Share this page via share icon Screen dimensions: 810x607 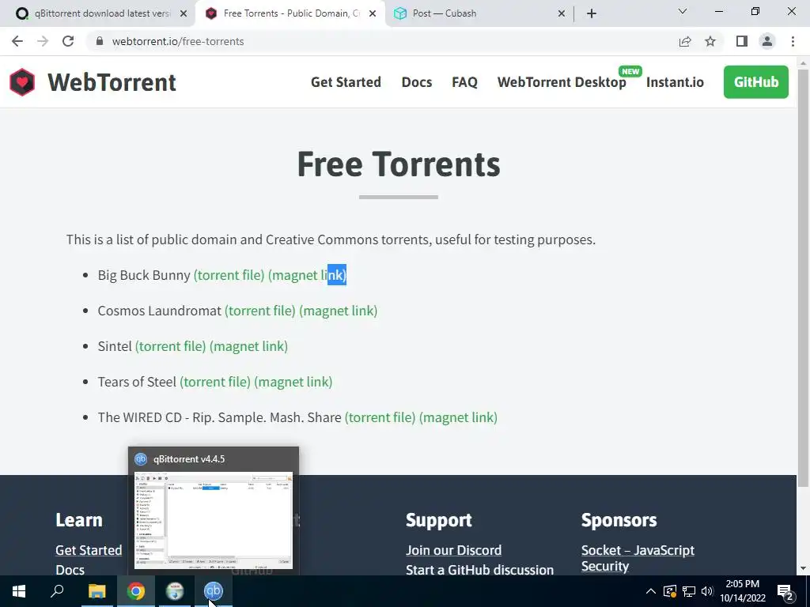coord(685,41)
